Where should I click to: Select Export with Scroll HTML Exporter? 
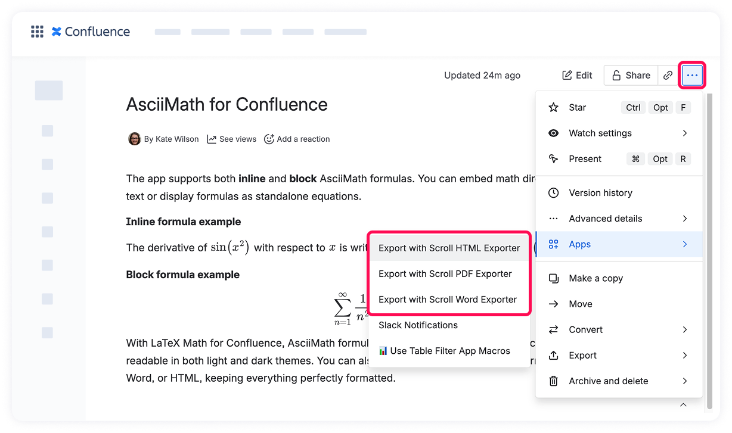[449, 248]
